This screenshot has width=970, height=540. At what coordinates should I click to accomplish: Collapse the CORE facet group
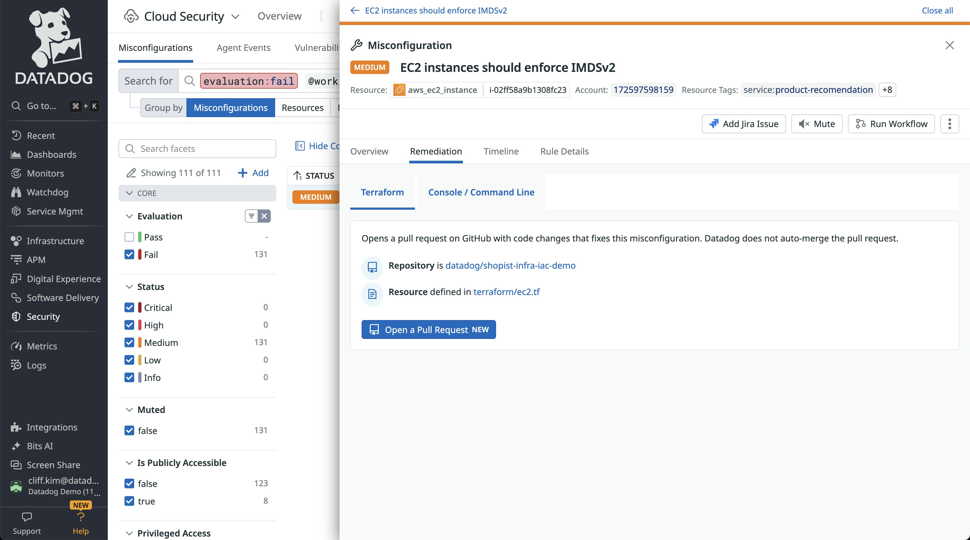(x=129, y=193)
